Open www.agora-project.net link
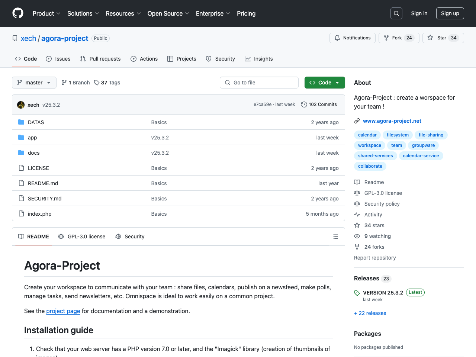 (392, 121)
